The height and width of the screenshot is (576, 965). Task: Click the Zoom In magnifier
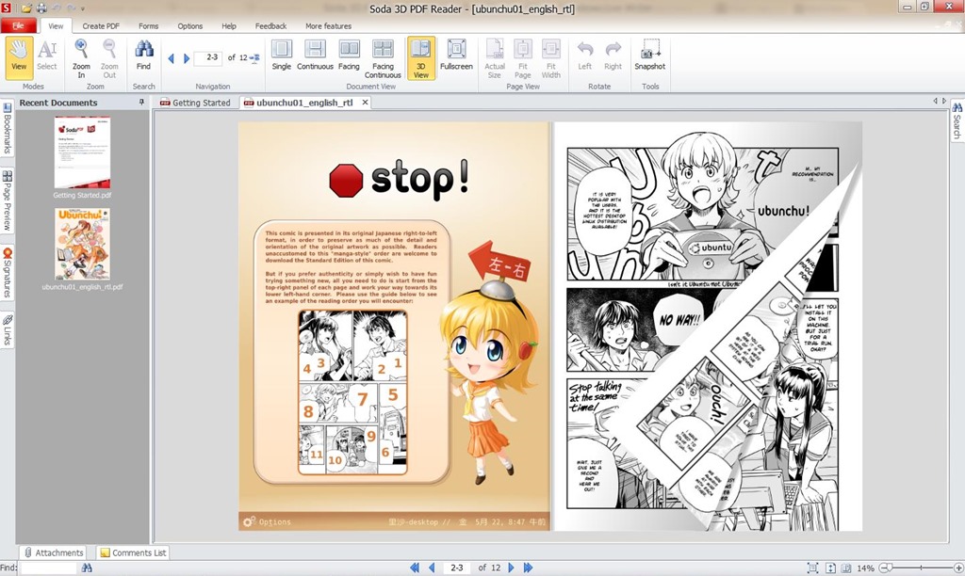(81, 57)
